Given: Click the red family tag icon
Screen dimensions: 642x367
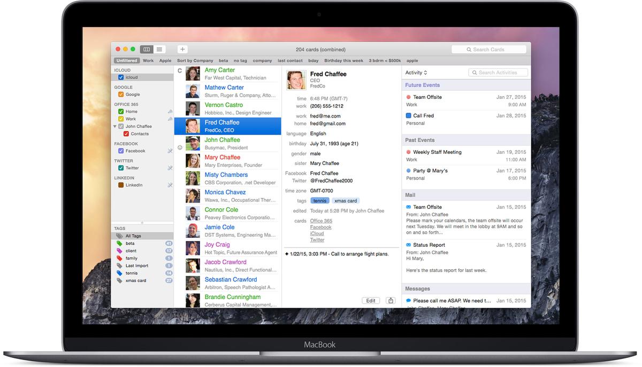Looking at the screenshot, I should point(119,258).
